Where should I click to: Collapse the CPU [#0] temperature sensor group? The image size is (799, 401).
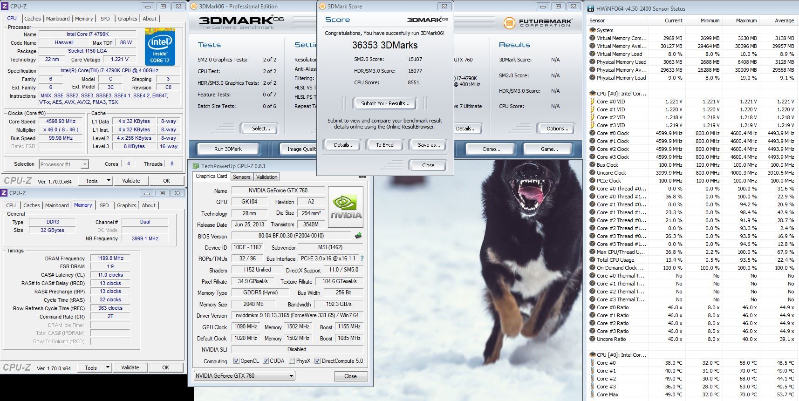click(593, 355)
